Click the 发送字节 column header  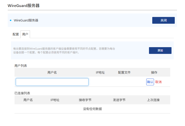(x=119, y=100)
